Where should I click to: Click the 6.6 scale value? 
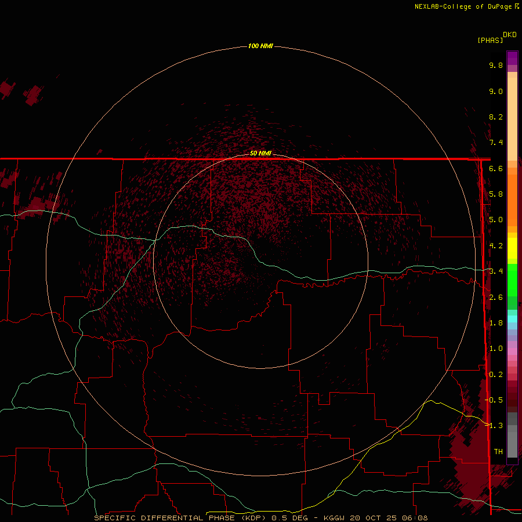point(496,168)
